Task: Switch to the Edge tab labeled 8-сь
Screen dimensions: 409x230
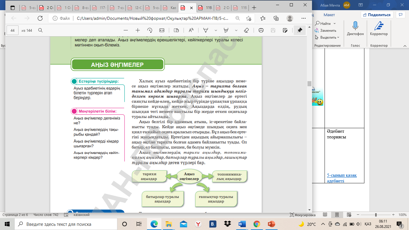Action: coord(82,8)
